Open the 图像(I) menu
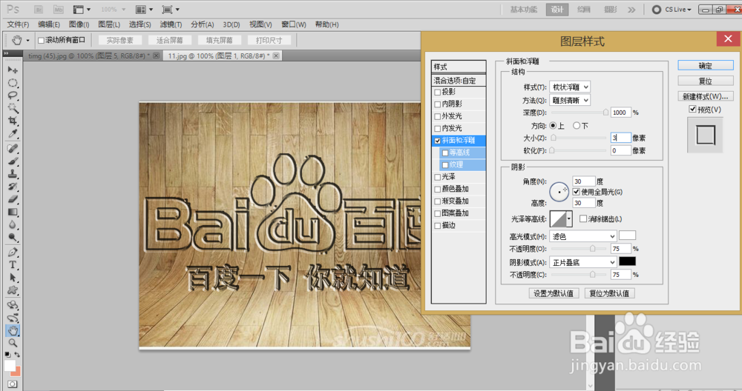Image resolution: width=742 pixels, height=391 pixels. [79, 24]
